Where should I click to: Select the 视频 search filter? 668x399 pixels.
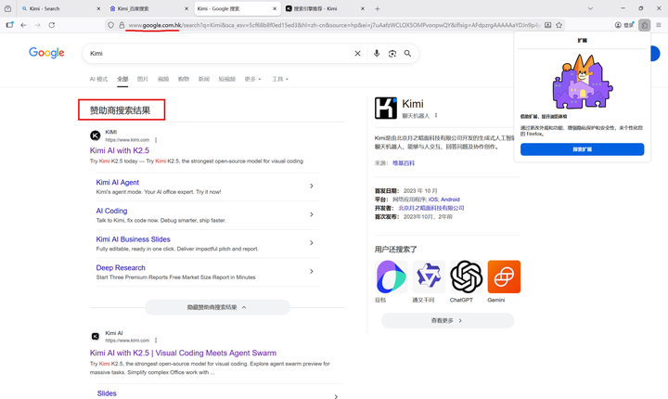point(163,79)
